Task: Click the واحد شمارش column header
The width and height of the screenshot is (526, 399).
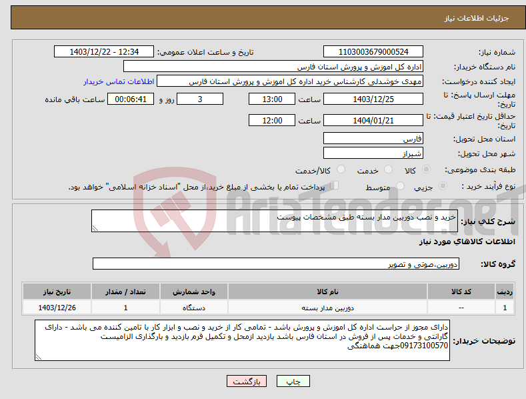Action: coord(194,292)
